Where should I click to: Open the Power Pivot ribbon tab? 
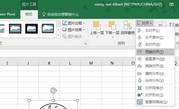click(7, 14)
